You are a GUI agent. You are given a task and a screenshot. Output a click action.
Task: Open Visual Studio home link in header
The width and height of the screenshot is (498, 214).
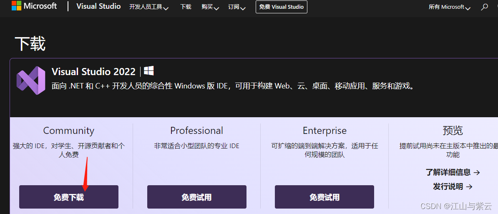pyautogui.click(x=98, y=6)
